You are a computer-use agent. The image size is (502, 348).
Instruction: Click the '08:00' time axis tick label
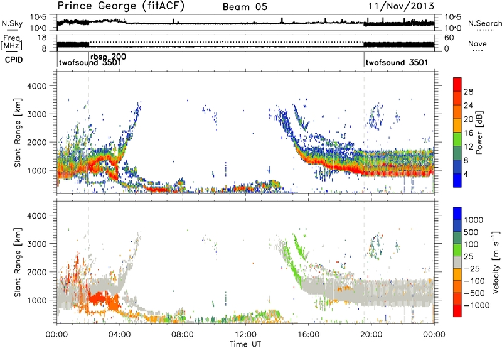(x=182, y=335)
